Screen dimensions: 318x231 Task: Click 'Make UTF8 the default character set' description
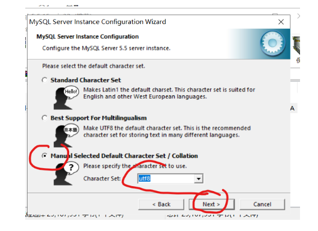[167, 132]
